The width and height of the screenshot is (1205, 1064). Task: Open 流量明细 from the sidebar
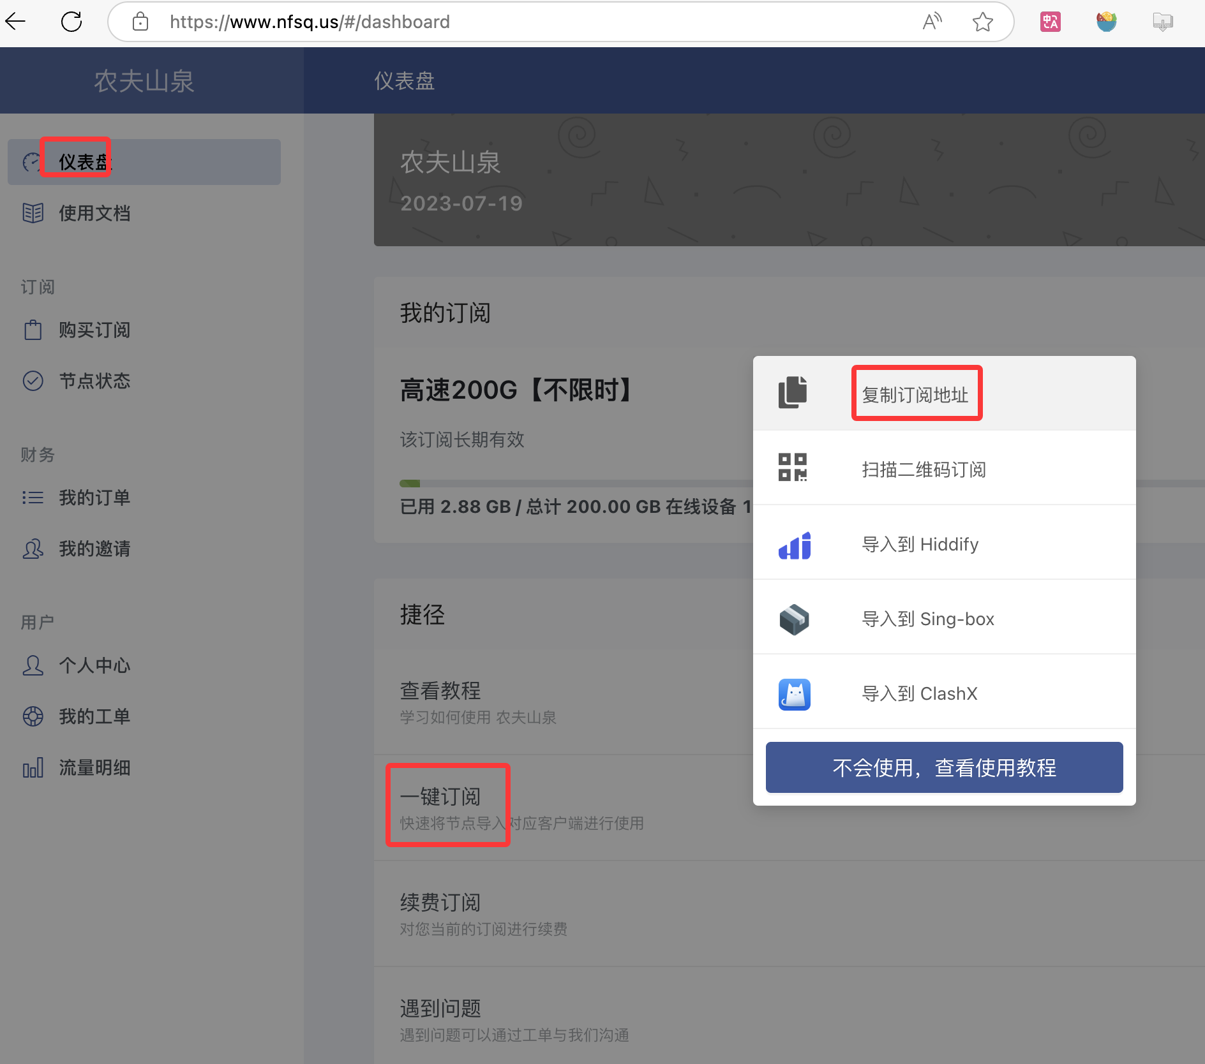tap(94, 767)
